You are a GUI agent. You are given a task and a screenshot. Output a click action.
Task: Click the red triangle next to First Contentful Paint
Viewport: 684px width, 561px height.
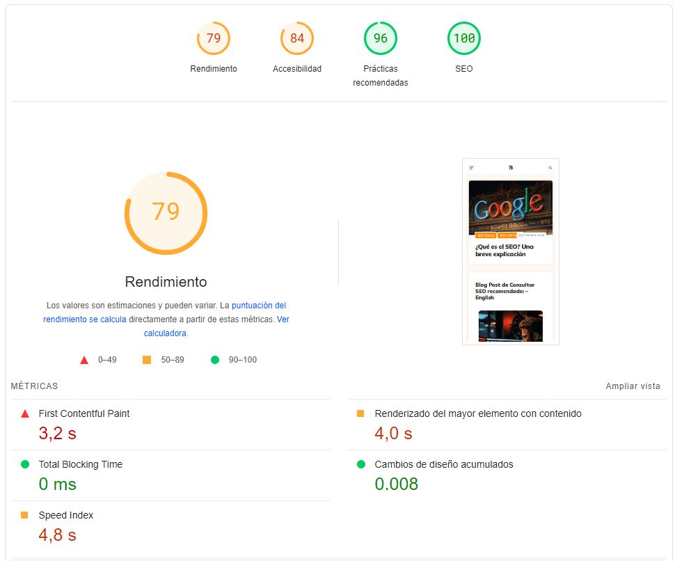(24, 413)
